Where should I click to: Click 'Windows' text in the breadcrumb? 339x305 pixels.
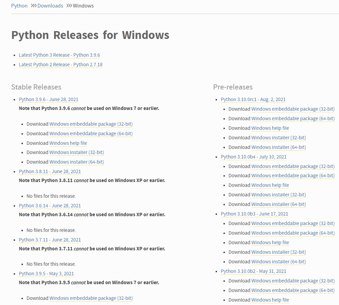click(x=83, y=6)
